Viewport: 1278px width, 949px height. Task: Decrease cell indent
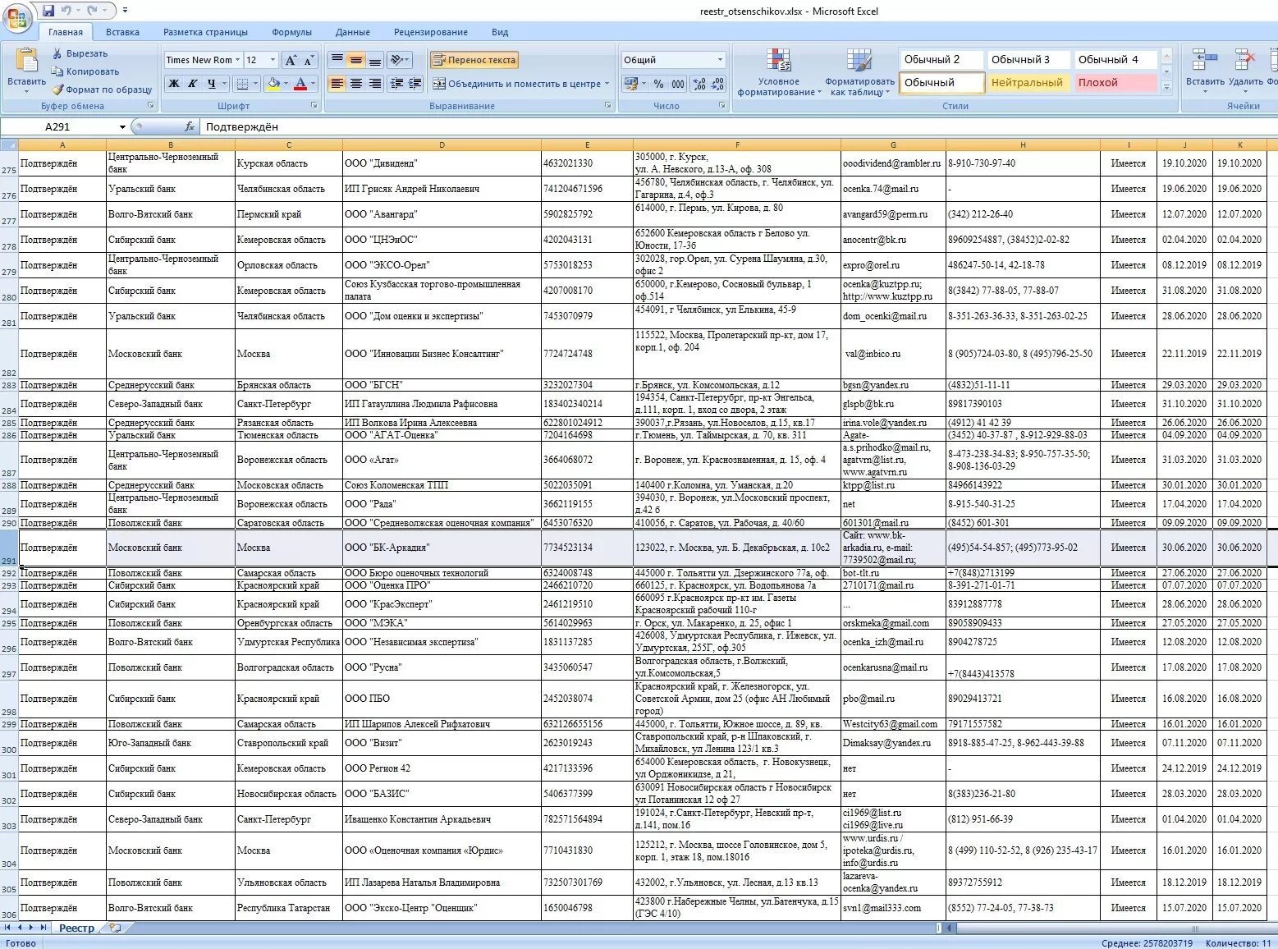coord(396,84)
